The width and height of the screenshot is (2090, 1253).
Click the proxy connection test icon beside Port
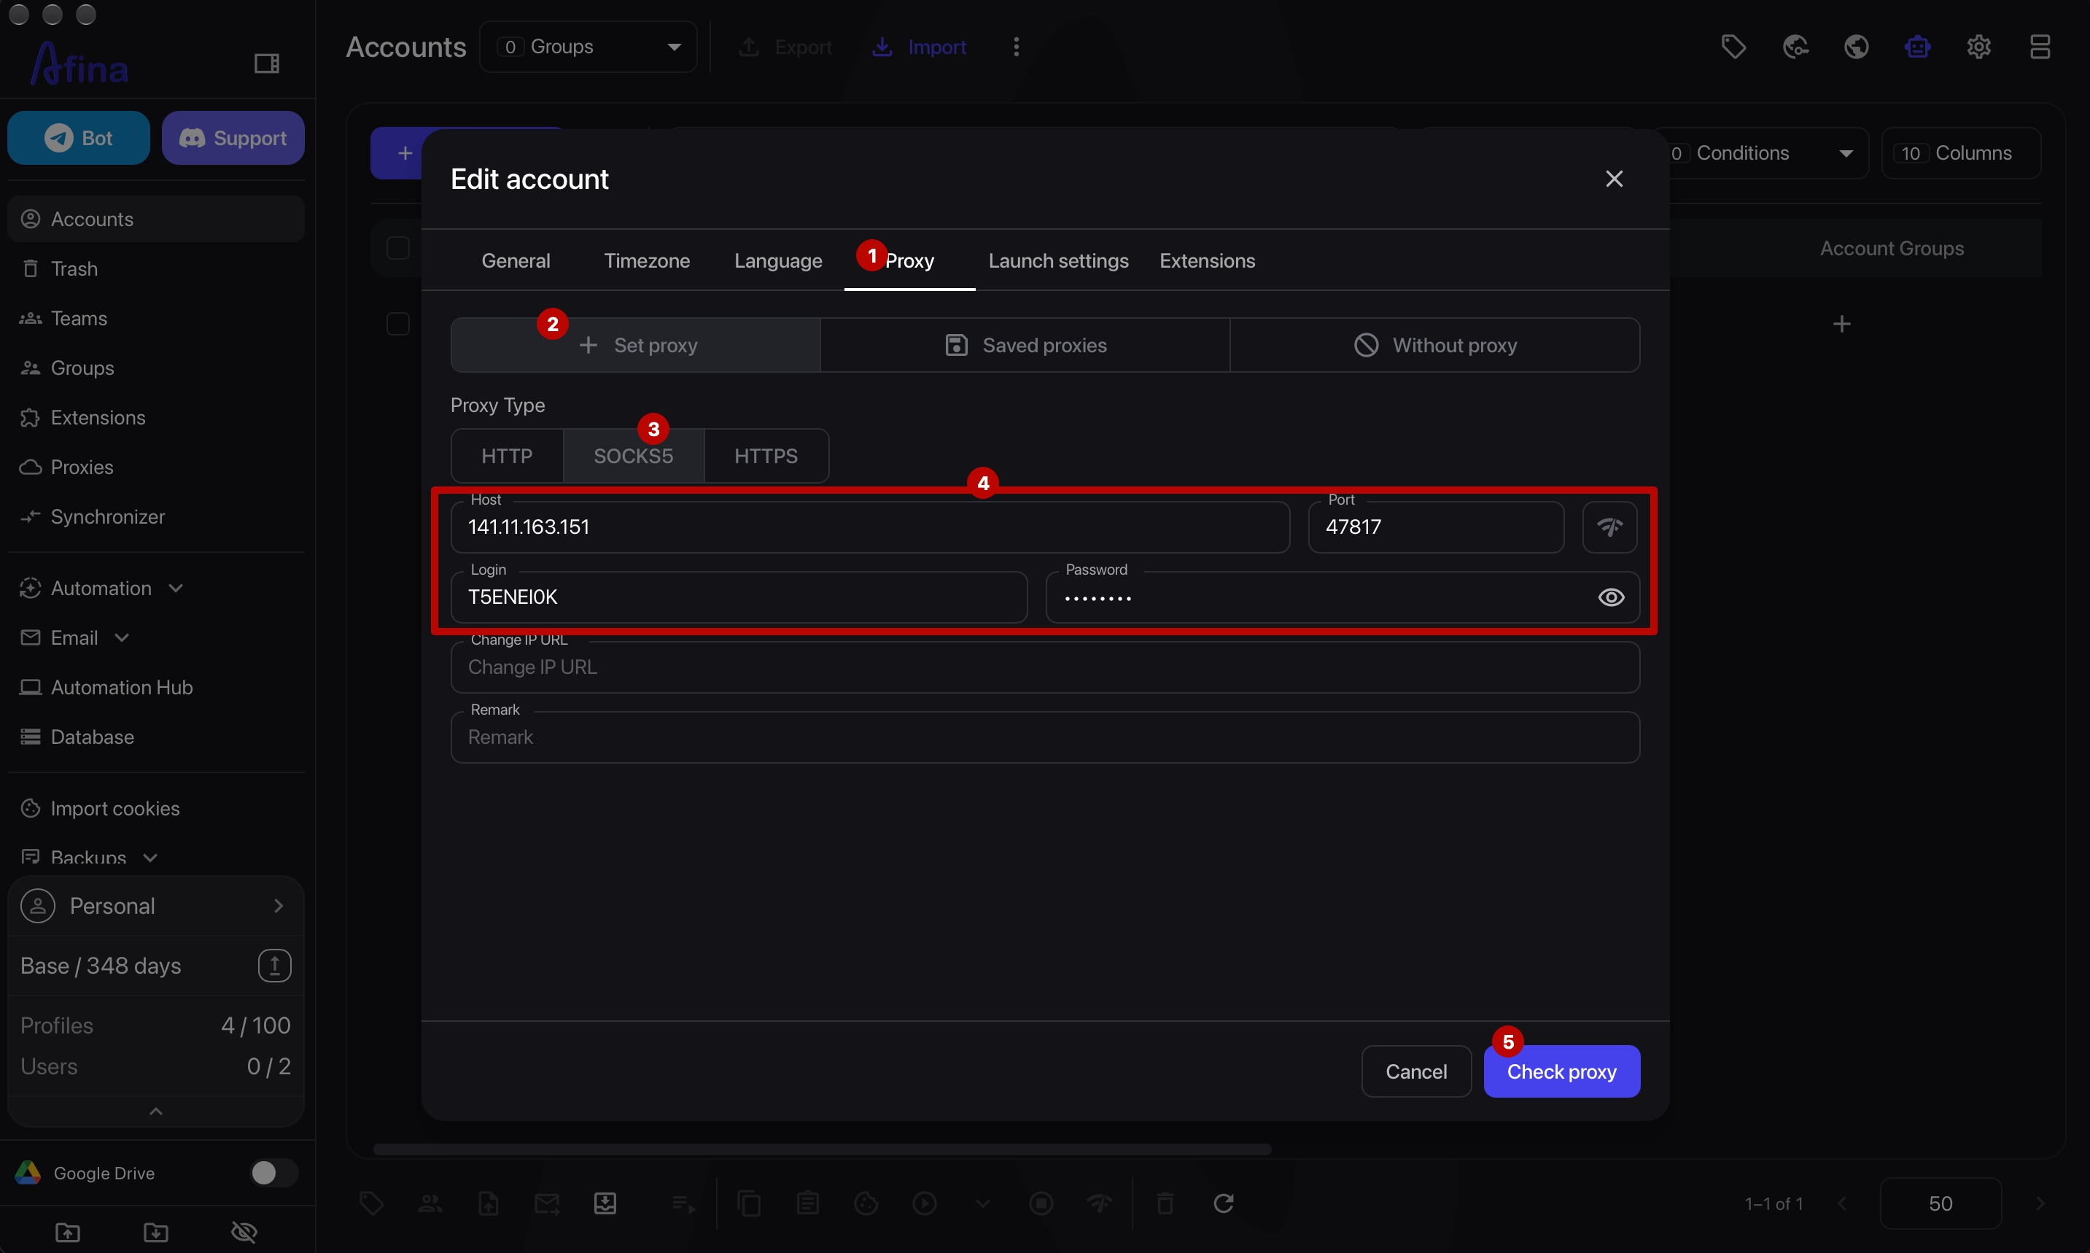tap(1609, 527)
